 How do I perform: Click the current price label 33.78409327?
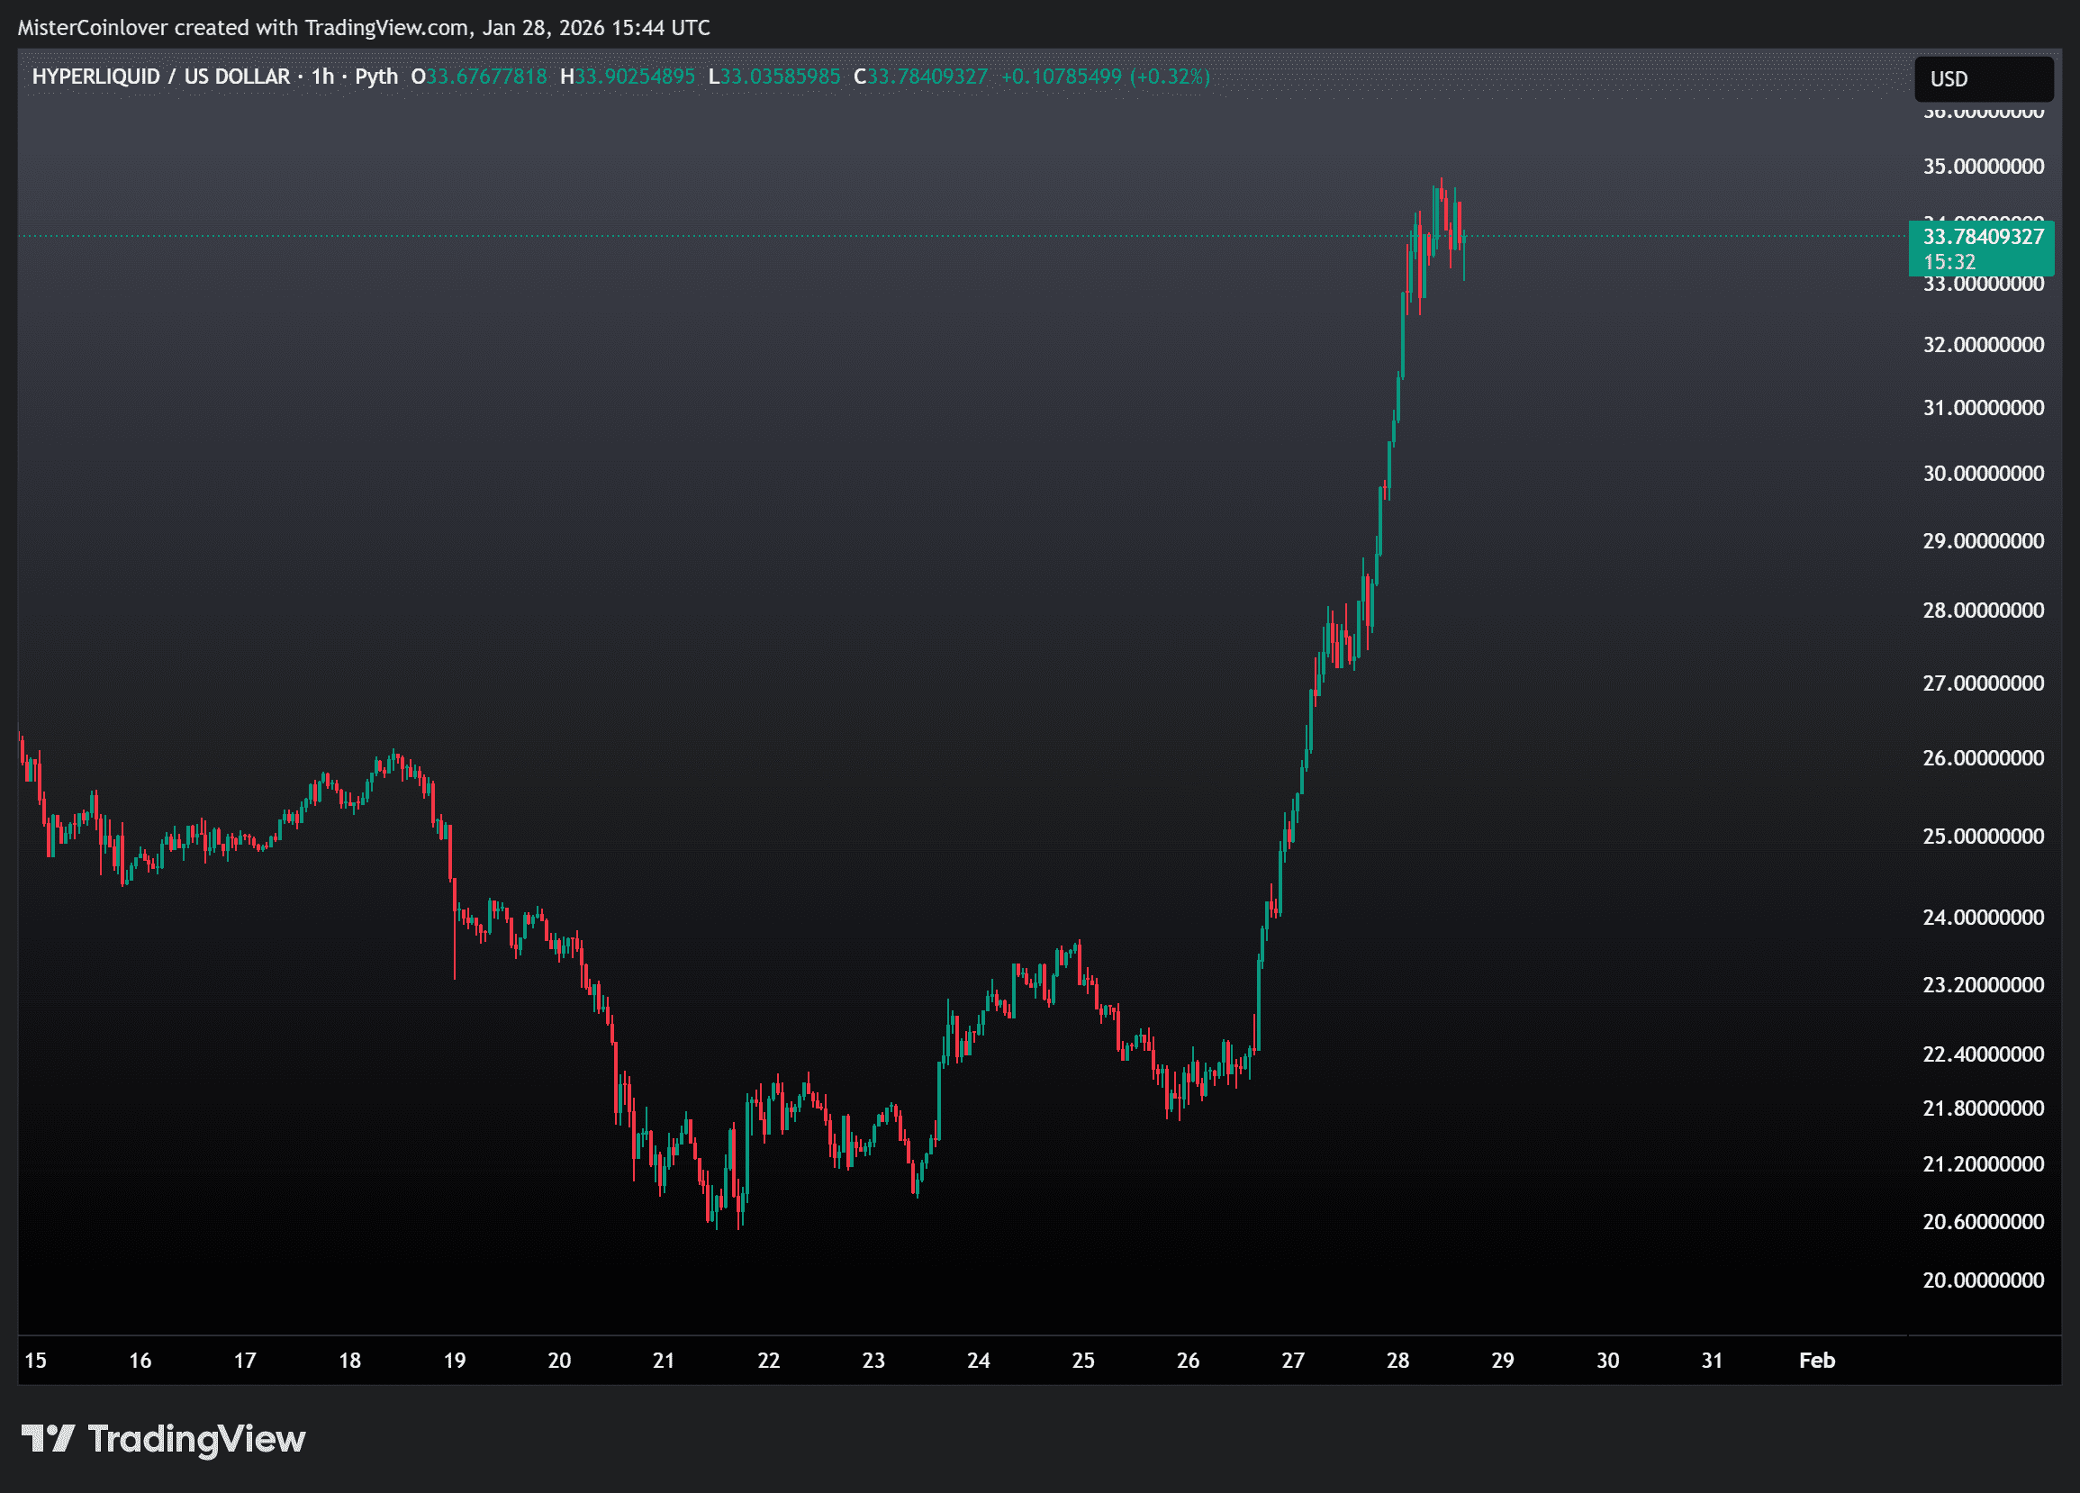(x=1983, y=237)
